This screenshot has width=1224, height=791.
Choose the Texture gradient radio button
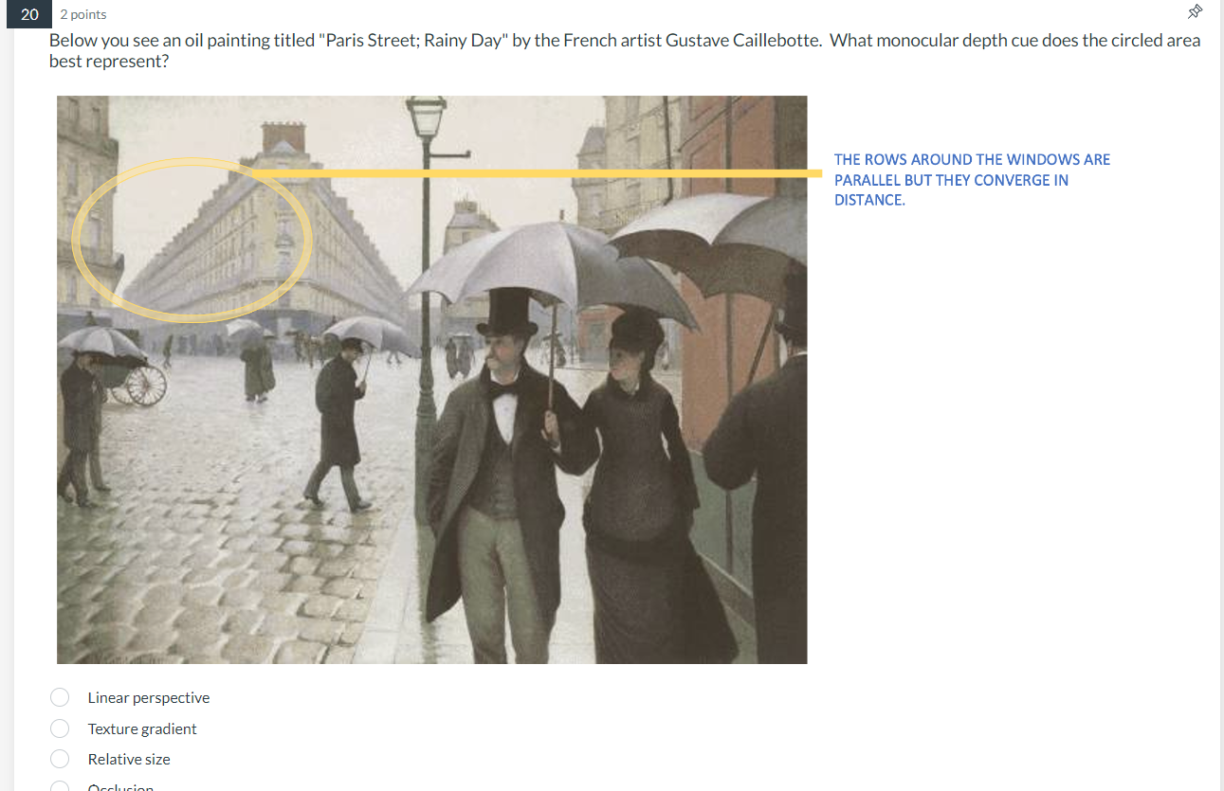click(60, 728)
